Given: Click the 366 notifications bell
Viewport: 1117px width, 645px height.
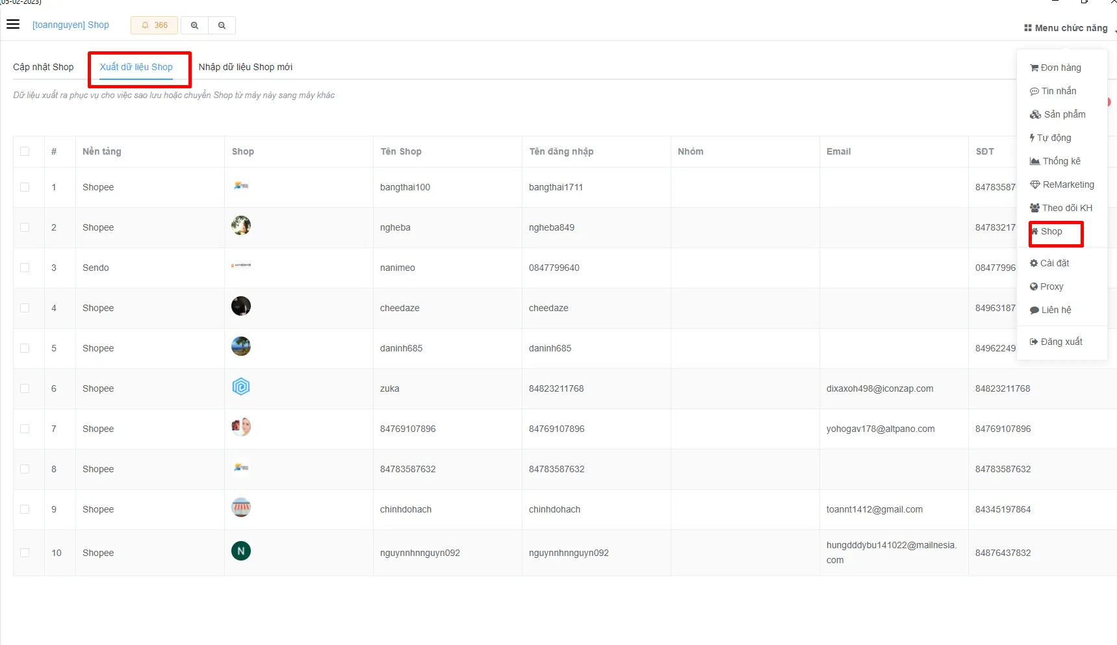Looking at the screenshot, I should tap(155, 25).
